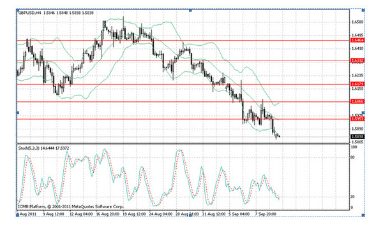The width and height of the screenshot is (383, 235).
Task: Click the right-middle edge selection handle
Action: [x=363, y=113]
